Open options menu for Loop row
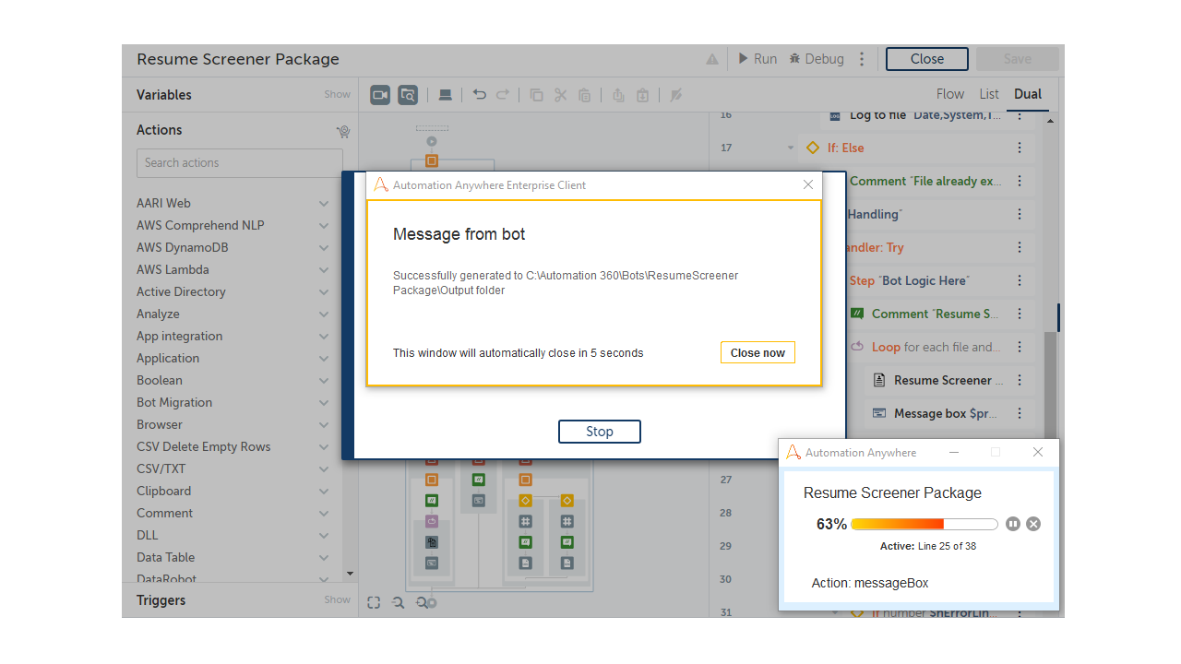This screenshot has height=664, width=1181. (1020, 347)
